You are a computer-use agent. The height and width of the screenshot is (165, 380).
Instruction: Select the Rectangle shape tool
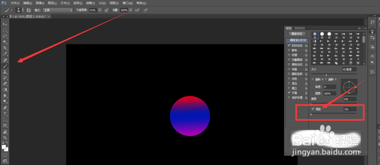click(x=5, y=126)
